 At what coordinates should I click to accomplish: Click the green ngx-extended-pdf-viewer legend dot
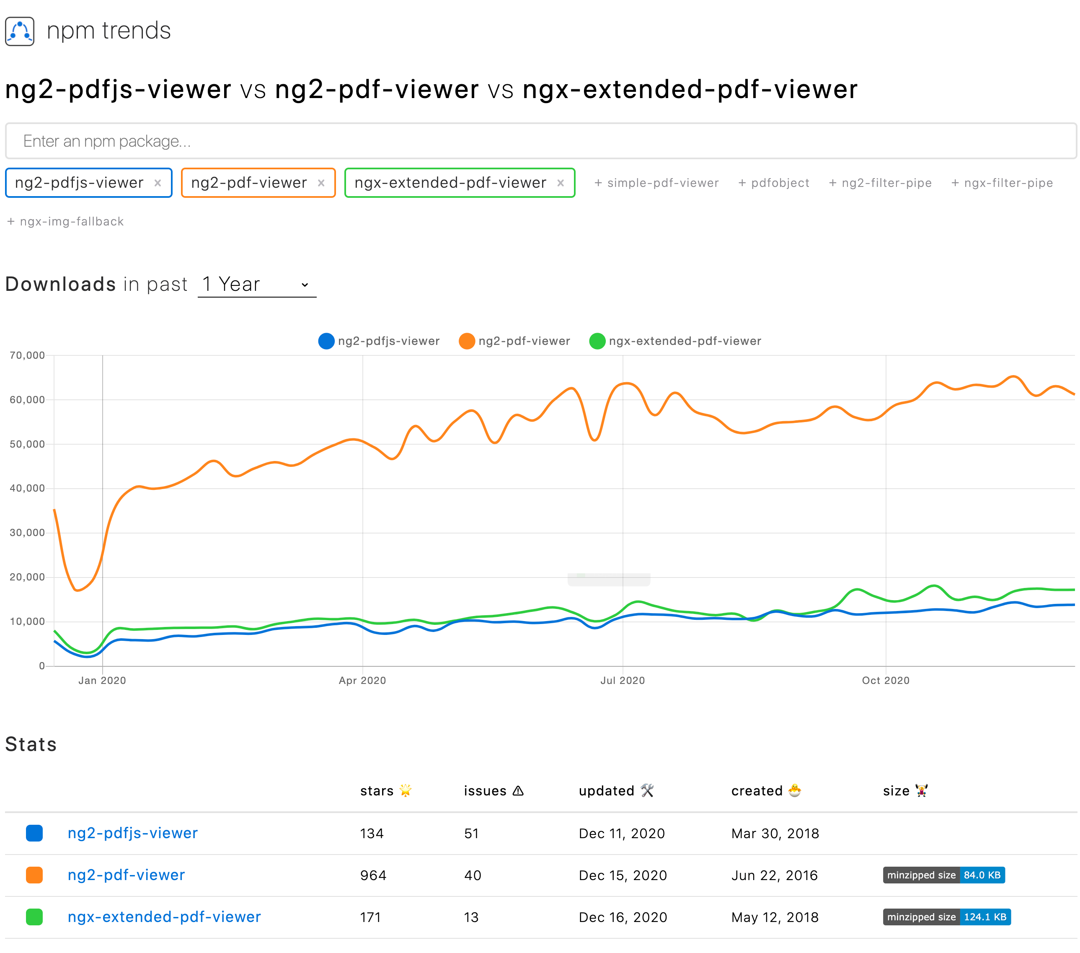pos(597,341)
